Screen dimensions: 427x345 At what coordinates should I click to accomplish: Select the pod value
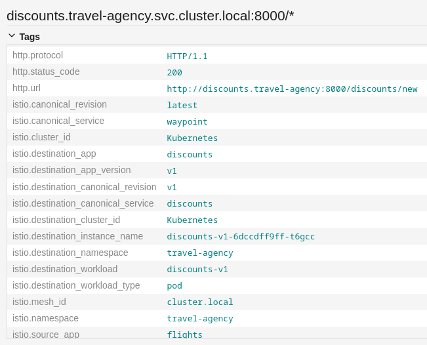pos(174,285)
